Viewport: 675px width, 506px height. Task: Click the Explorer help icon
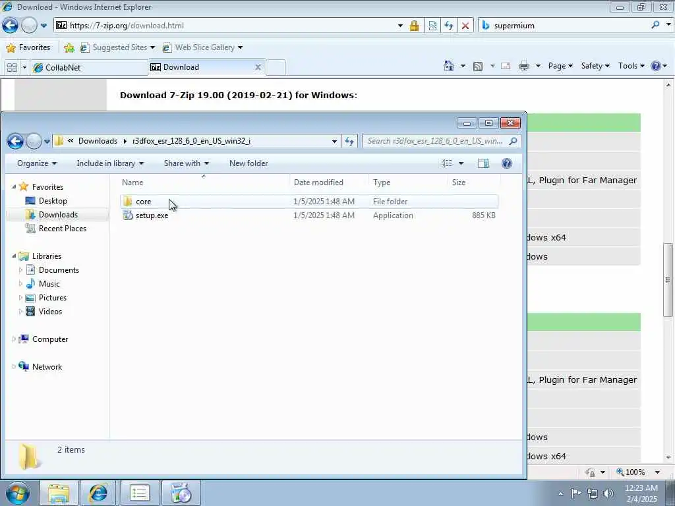tap(507, 163)
